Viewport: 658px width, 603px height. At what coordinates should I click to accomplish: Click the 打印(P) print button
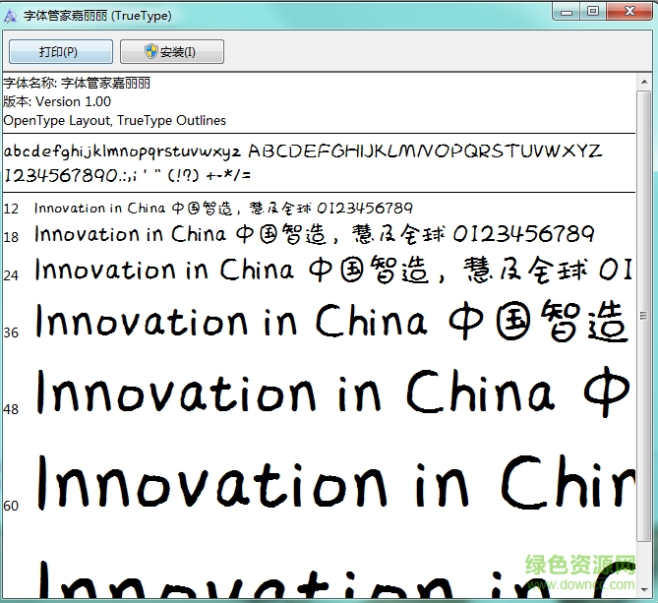click(x=59, y=52)
